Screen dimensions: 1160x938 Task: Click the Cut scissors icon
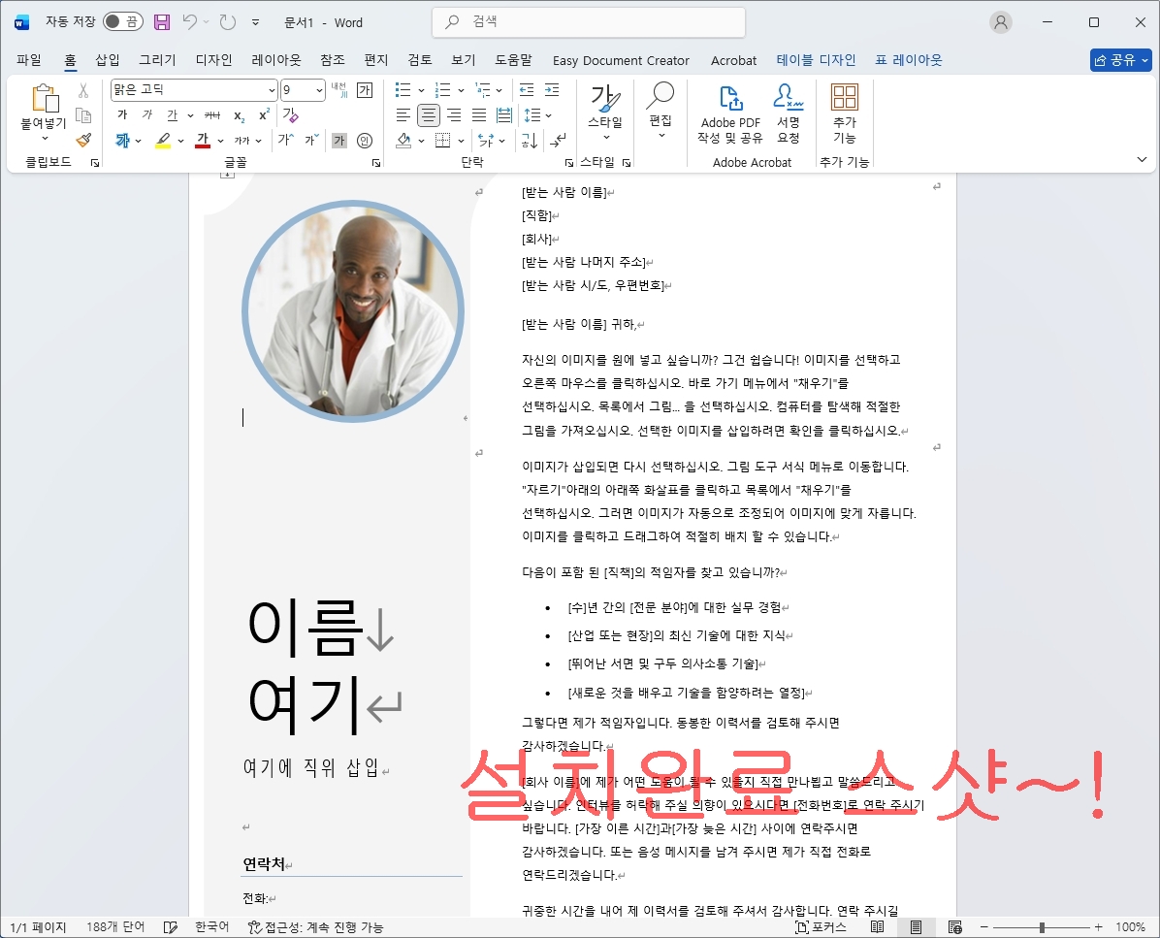(83, 90)
